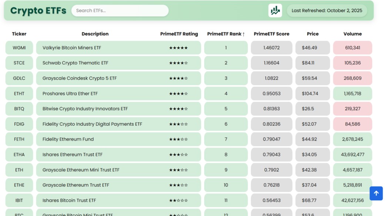Click the Ticker column header
This screenshot has width=385, height=216.
coord(19,34)
